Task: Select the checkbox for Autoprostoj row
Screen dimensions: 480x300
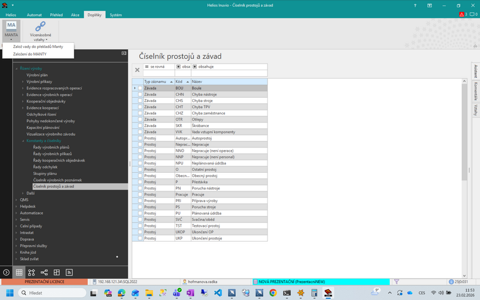Action: (x=140, y=139)
